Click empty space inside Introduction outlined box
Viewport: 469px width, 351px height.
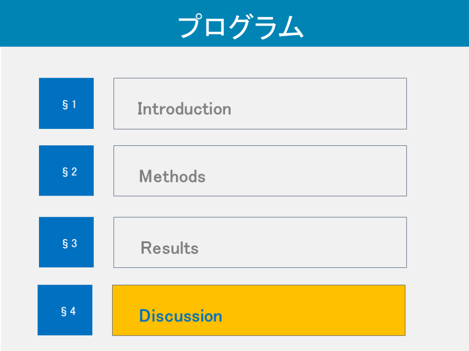(x=321, y=104)
